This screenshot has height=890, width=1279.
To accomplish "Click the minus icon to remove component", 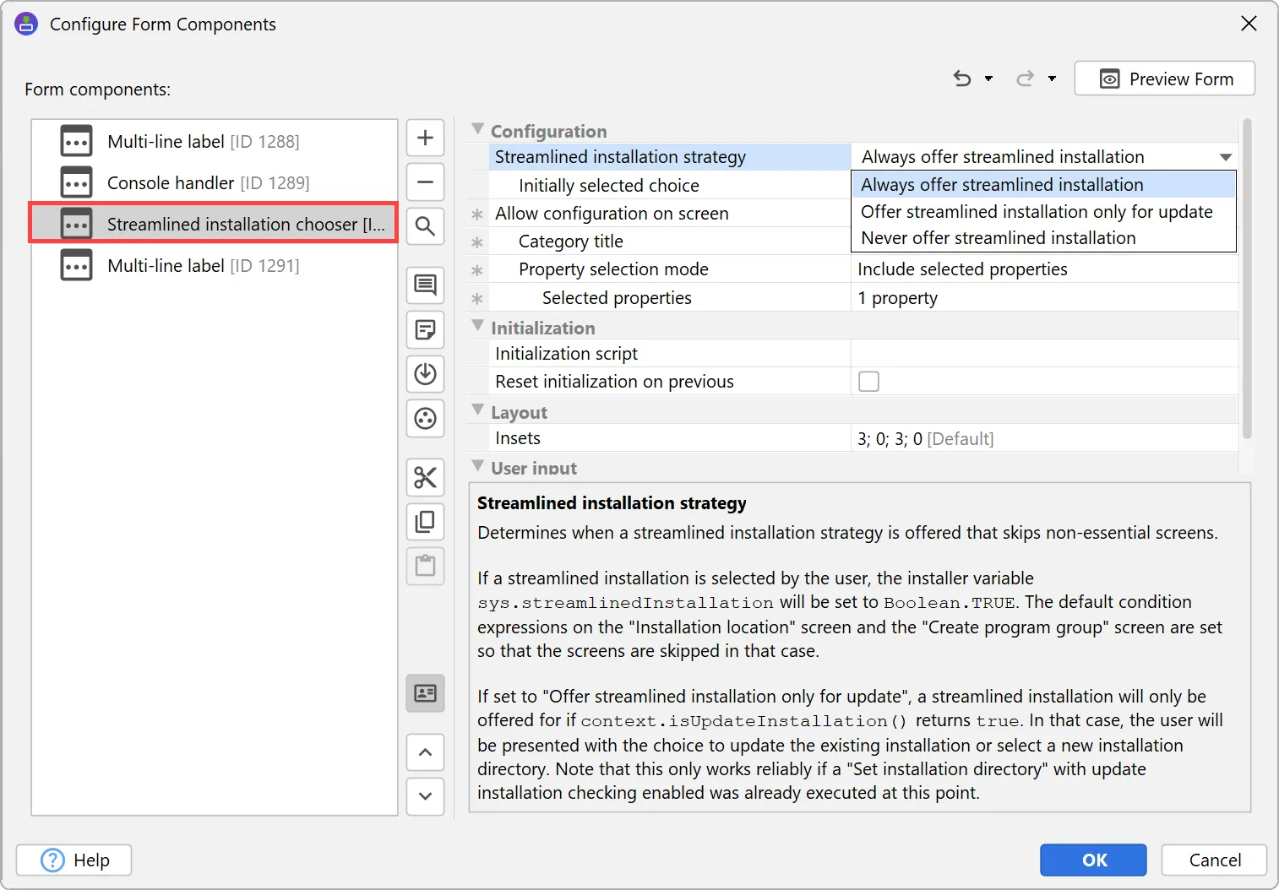I will tap(425, 182).
